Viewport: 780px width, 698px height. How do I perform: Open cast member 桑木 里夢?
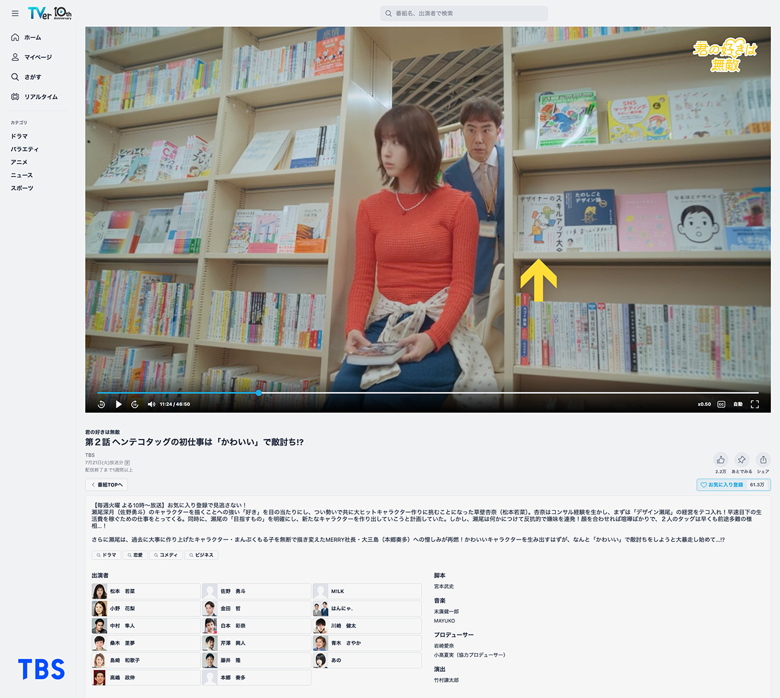(146, 643)
